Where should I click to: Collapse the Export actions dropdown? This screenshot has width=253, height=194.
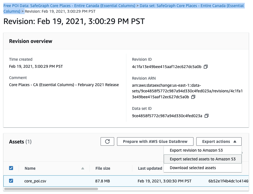click(x=219, y=141)
